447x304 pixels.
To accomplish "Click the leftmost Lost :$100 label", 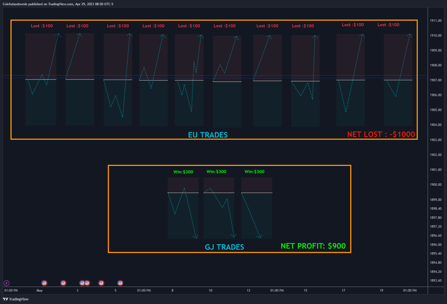I will (42, 26).
